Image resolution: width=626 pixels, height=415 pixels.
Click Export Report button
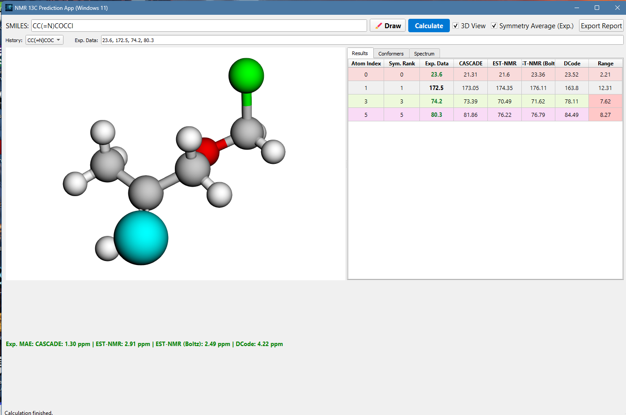coord(601,26)
